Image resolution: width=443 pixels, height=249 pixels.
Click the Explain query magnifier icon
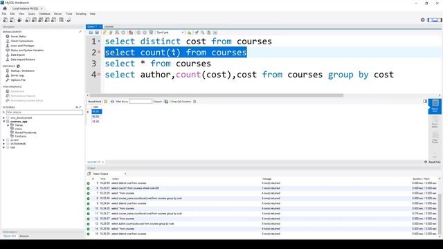117,33
